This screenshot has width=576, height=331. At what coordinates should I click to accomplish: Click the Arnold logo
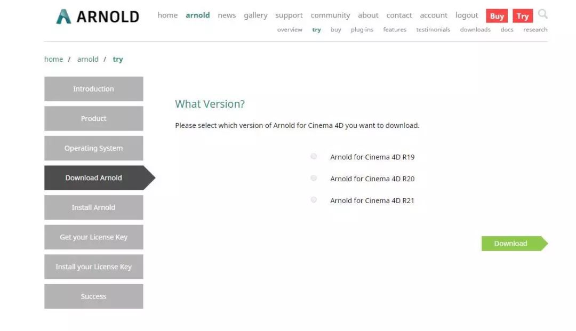pos(98,17)
